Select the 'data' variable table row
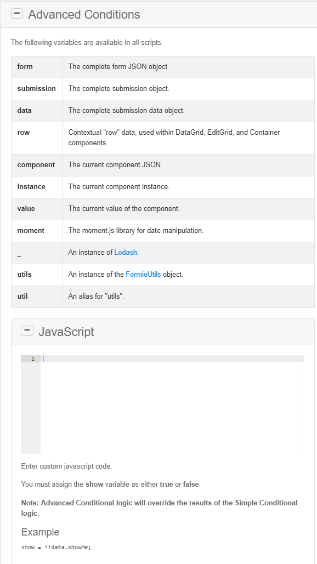This screenshot has width=317, height=564. click(159, 111)
